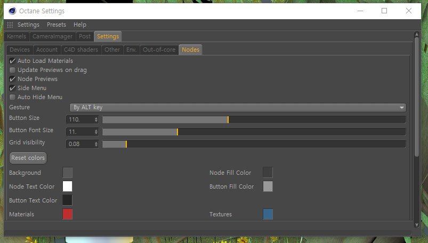Open the Out-of-core sub-tab

pyautogui.click(x=159, y=50)
